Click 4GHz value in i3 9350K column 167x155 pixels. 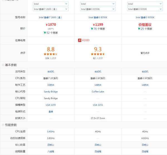[145, 132]
